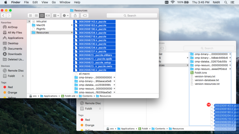
Task: Select the Orange tag in back window
Action: pos(90,125)
